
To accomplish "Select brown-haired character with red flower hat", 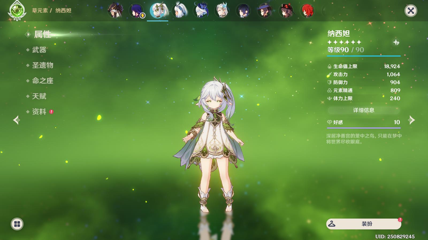I will click(286, 11).
